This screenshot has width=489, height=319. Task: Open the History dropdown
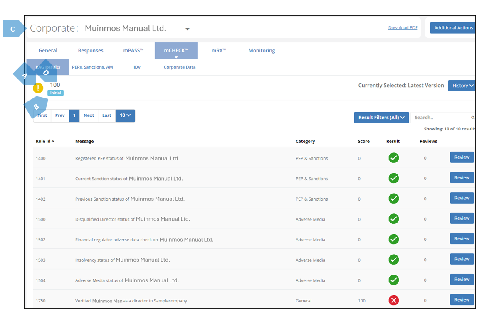coord(462,86)
